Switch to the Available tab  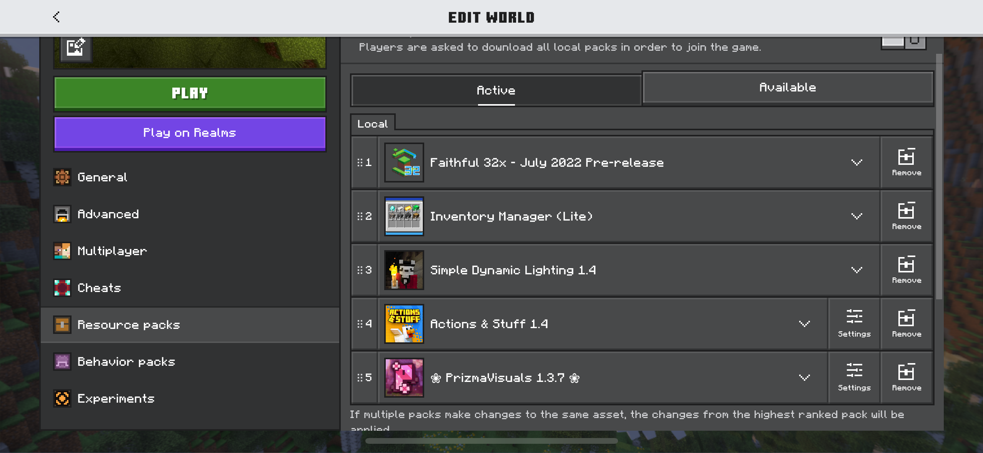coord(787,88)
